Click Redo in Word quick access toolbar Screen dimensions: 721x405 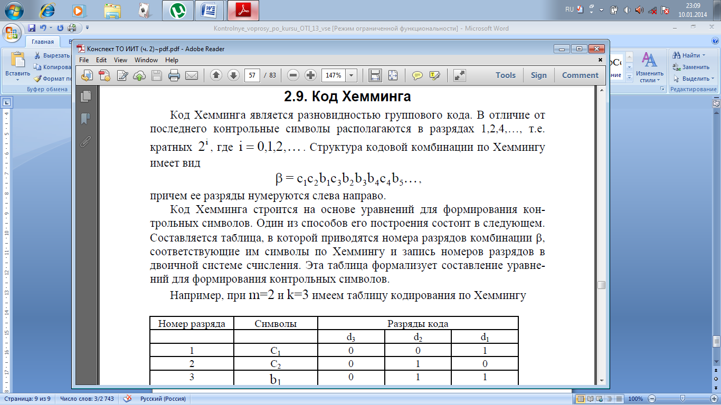60,28
